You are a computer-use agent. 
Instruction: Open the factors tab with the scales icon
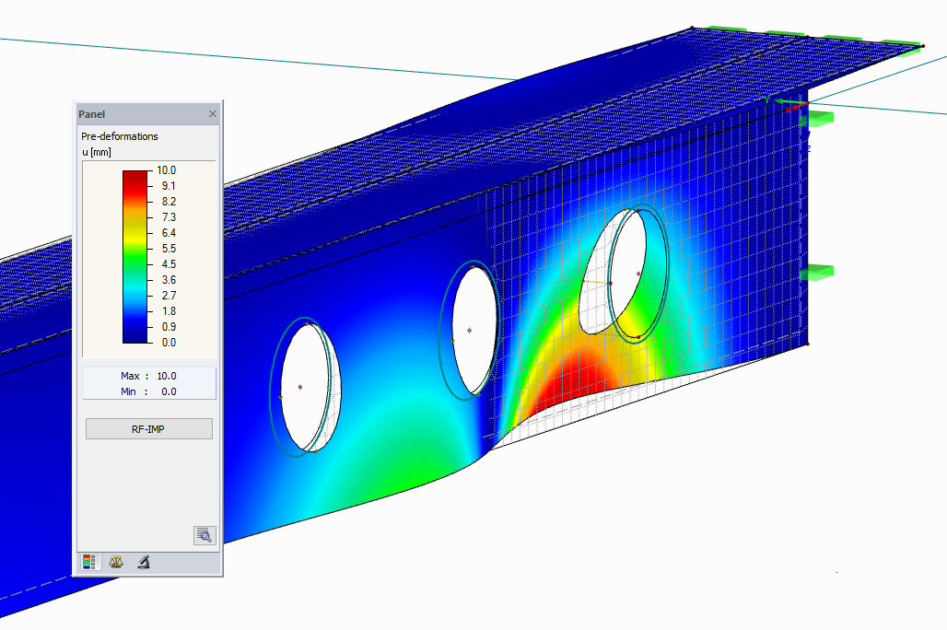[x=116, y=562]
